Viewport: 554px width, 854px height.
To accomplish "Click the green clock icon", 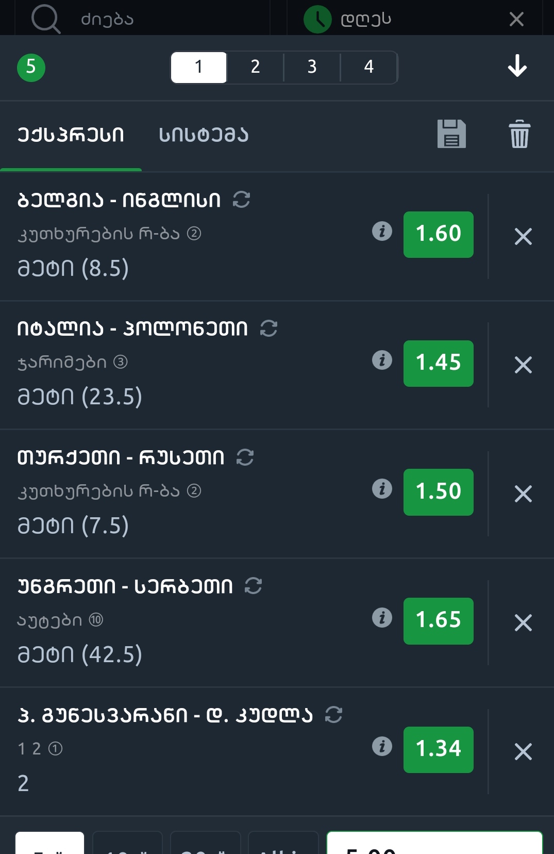I will (x=317, y=19).
